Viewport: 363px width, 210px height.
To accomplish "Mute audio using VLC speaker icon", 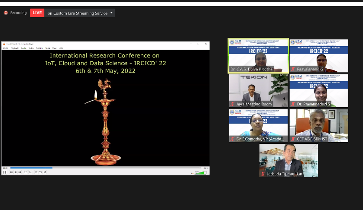I will pos(192,172).
